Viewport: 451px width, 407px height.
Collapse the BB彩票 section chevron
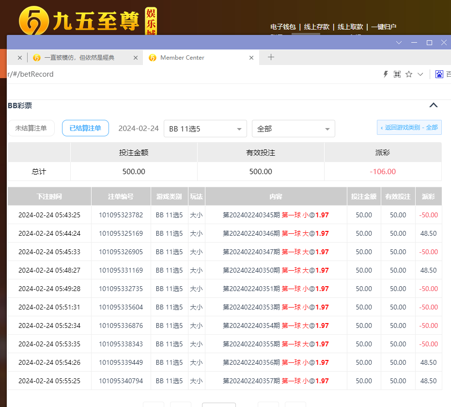click(433, 105)
